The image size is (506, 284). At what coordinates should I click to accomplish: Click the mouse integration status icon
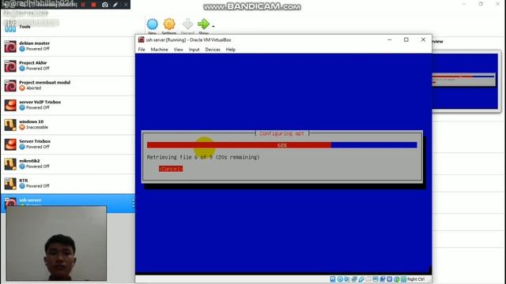[397, 279]
